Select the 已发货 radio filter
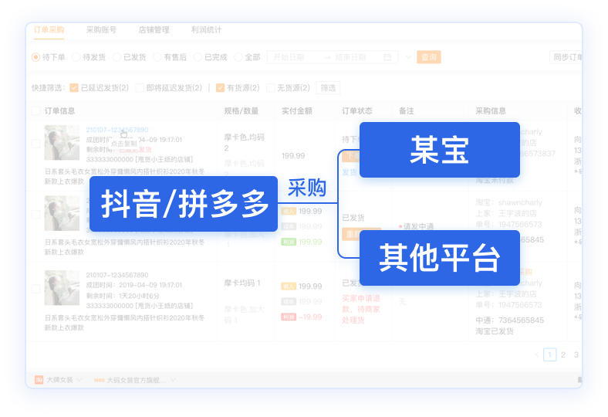 click(117, 57)
